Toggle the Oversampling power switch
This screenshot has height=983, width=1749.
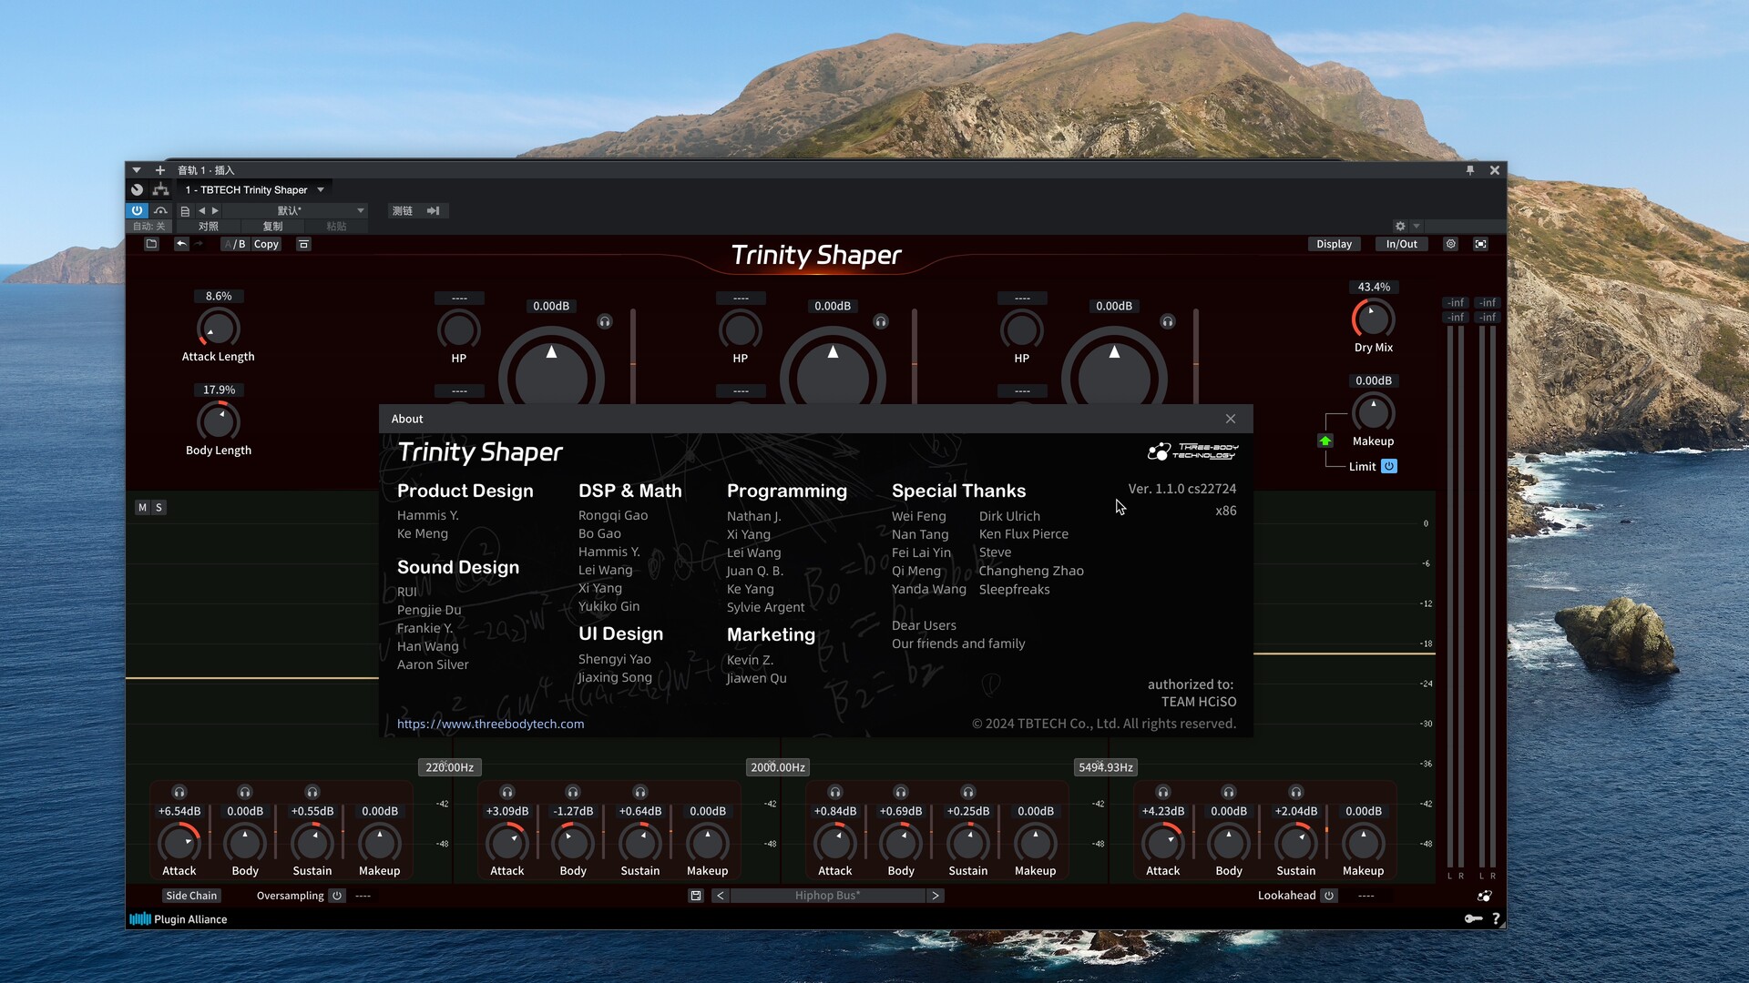point(337,896)
